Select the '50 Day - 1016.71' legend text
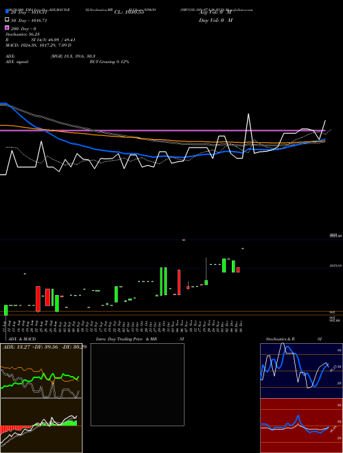Screen dimensions: 343x453 [29, 21]
